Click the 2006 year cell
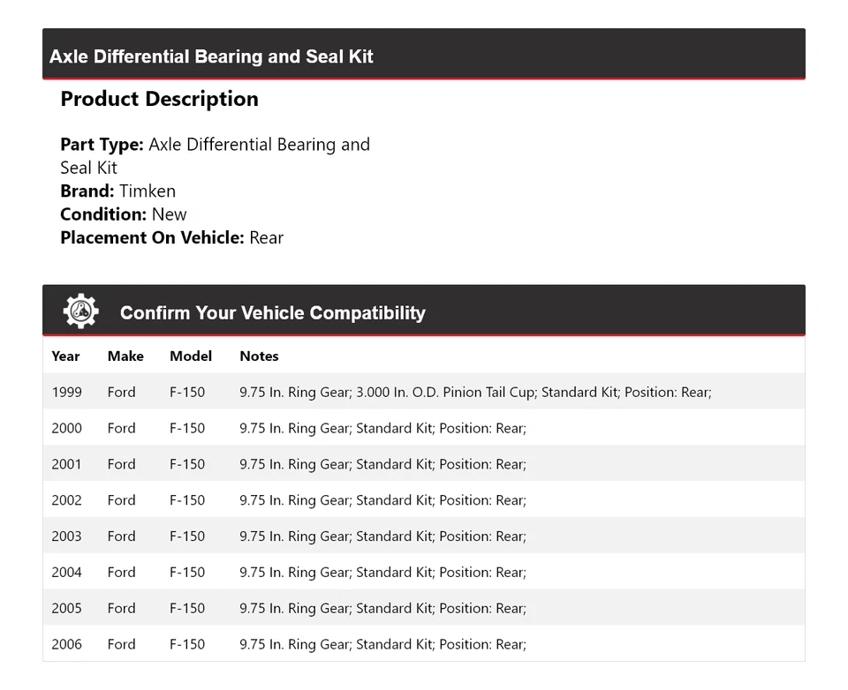The image size is (848, 690). coord(66,645)
